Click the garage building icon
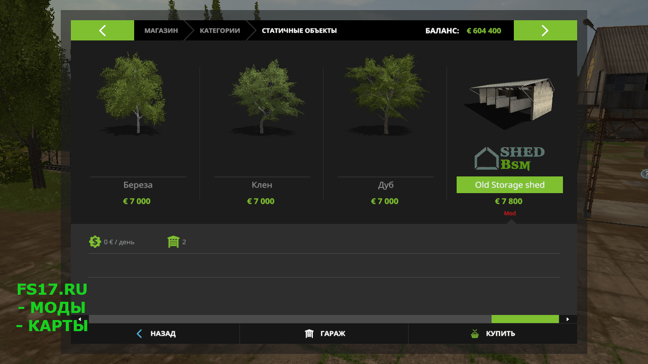Viewport: 648px width, 364px height. coord(309,334)
